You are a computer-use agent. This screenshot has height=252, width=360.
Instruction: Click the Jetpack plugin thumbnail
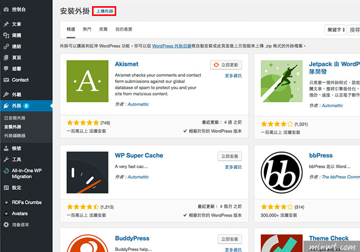pyautogui.click(x=281, y=81)
